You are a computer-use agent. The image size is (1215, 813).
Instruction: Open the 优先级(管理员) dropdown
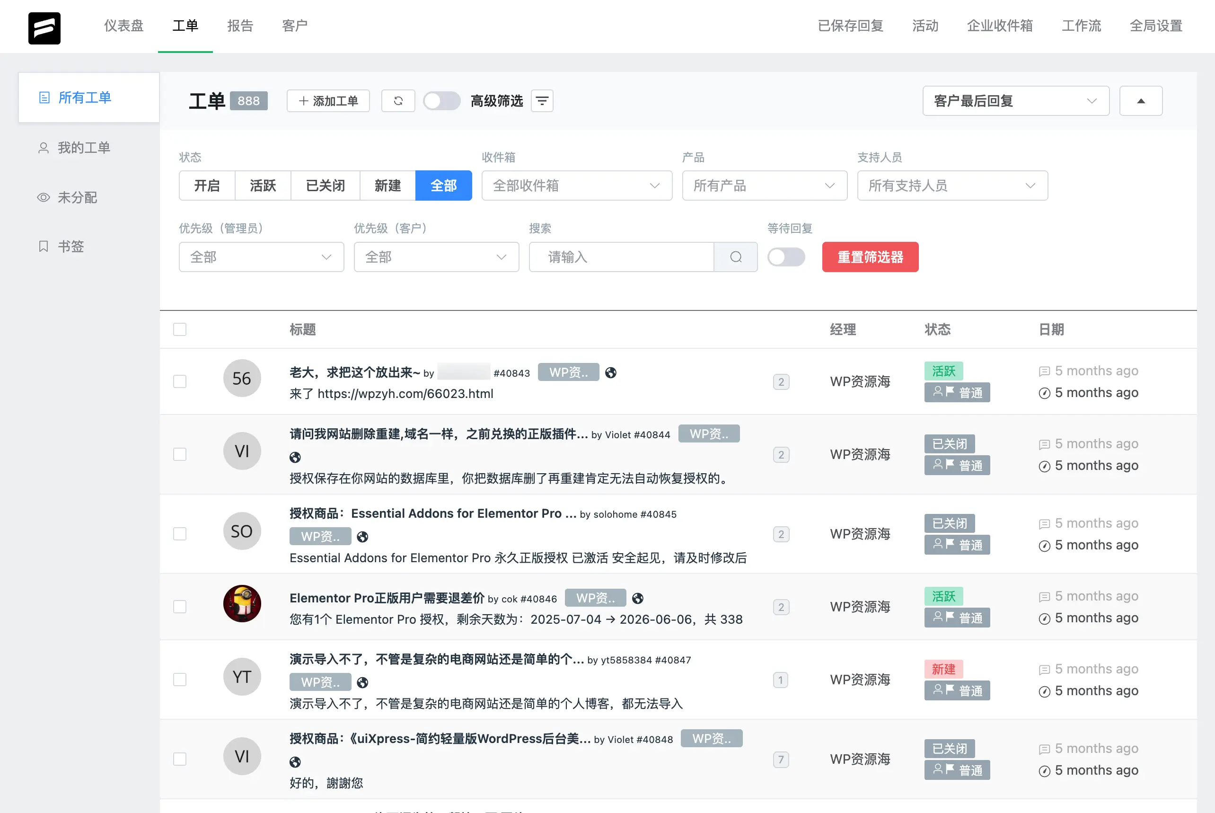[x=261, y=256]
